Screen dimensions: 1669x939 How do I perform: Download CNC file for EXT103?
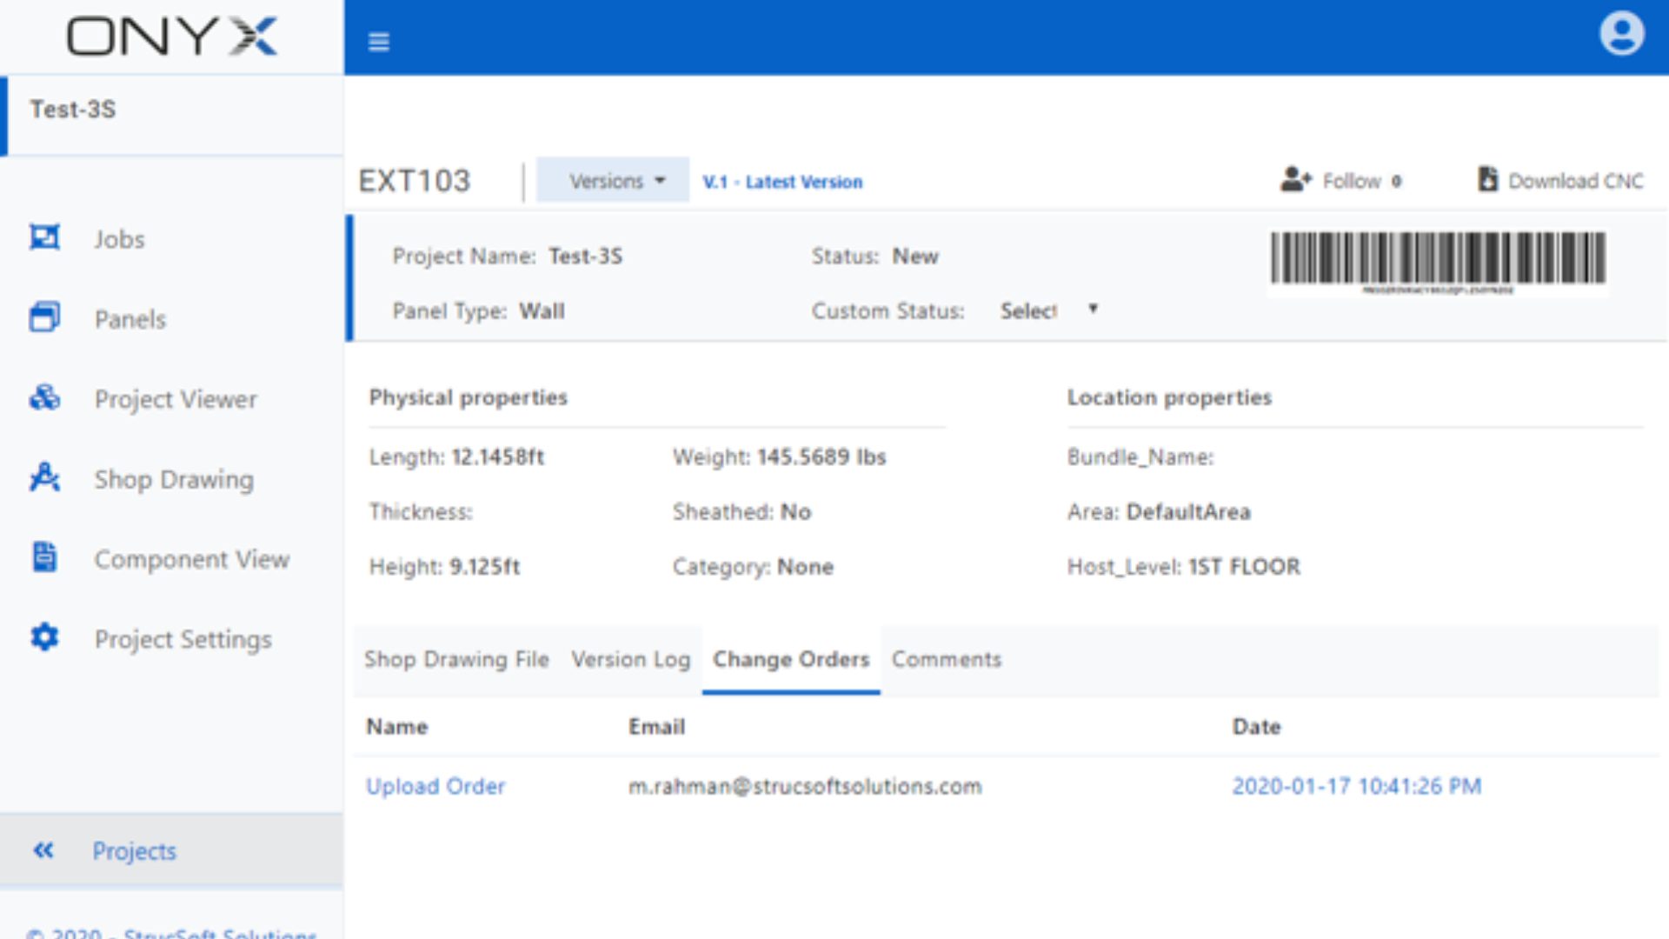(x=1560, y=181)
